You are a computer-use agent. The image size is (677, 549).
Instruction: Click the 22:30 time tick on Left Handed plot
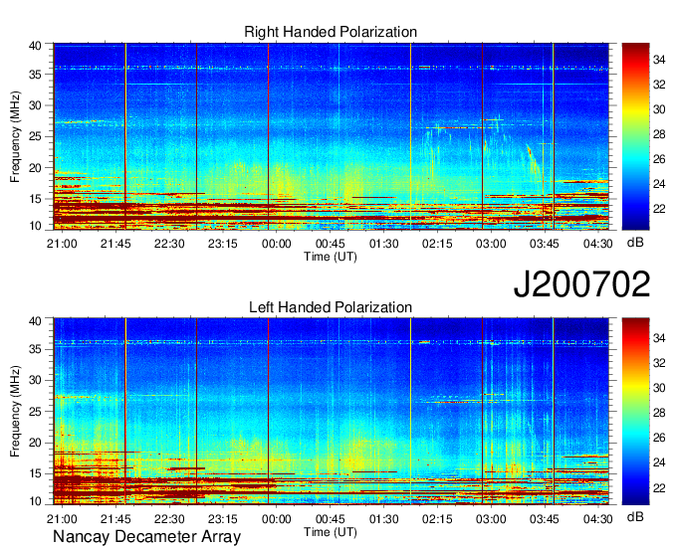(x=169, y=519)
